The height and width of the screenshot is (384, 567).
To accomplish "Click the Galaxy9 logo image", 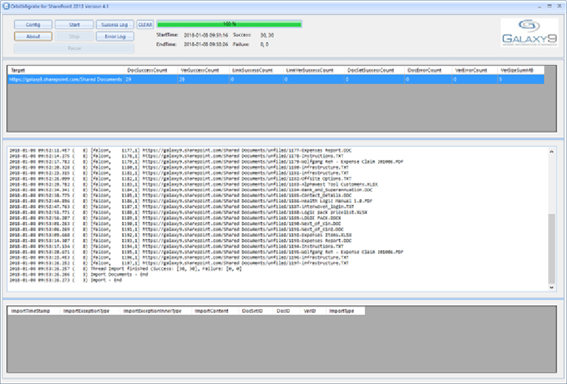I will tap(529, 33).
